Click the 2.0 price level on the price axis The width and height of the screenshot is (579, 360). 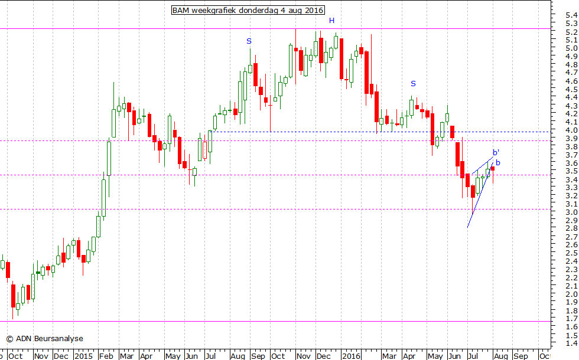click(571, 294)
